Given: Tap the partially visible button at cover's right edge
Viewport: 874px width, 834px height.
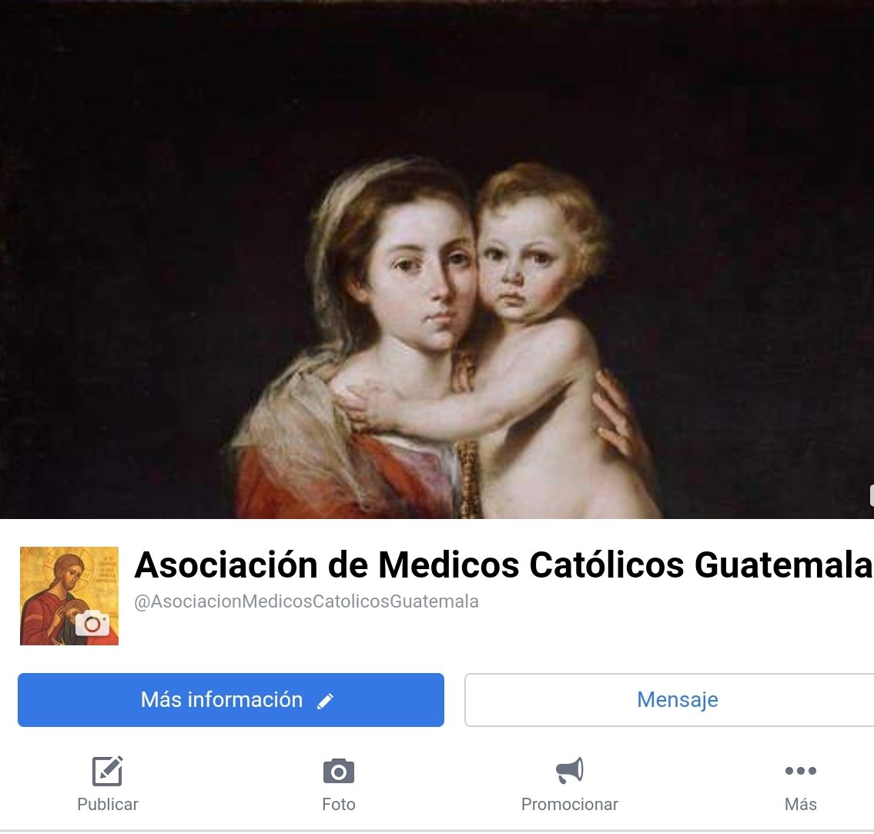Looking at the screenshot, I should [x=871, y=495].
